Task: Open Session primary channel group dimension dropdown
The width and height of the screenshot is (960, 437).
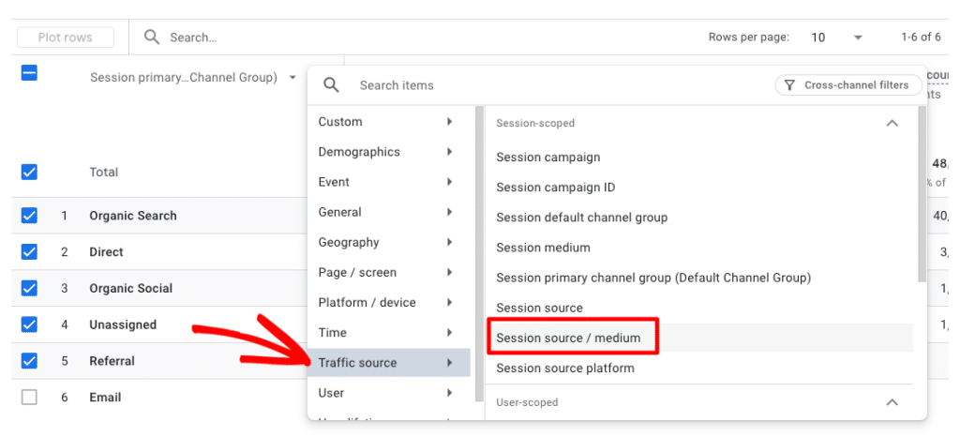Action: pyautogui.click(x=293, y=78)
